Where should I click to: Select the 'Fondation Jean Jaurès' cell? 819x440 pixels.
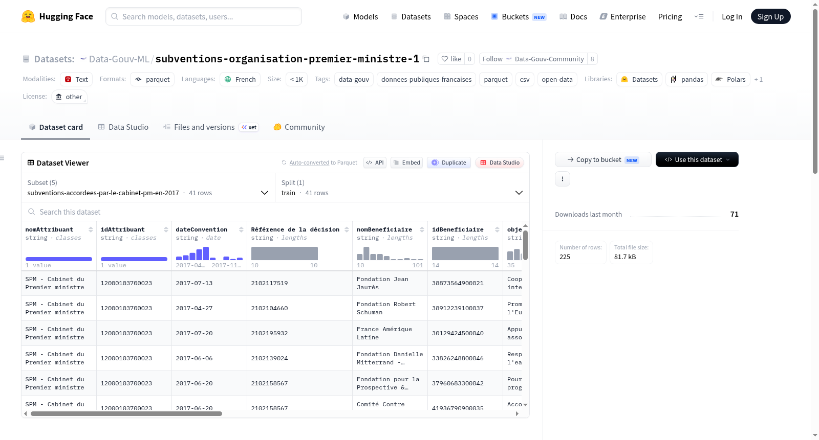(x=390, y=283)
